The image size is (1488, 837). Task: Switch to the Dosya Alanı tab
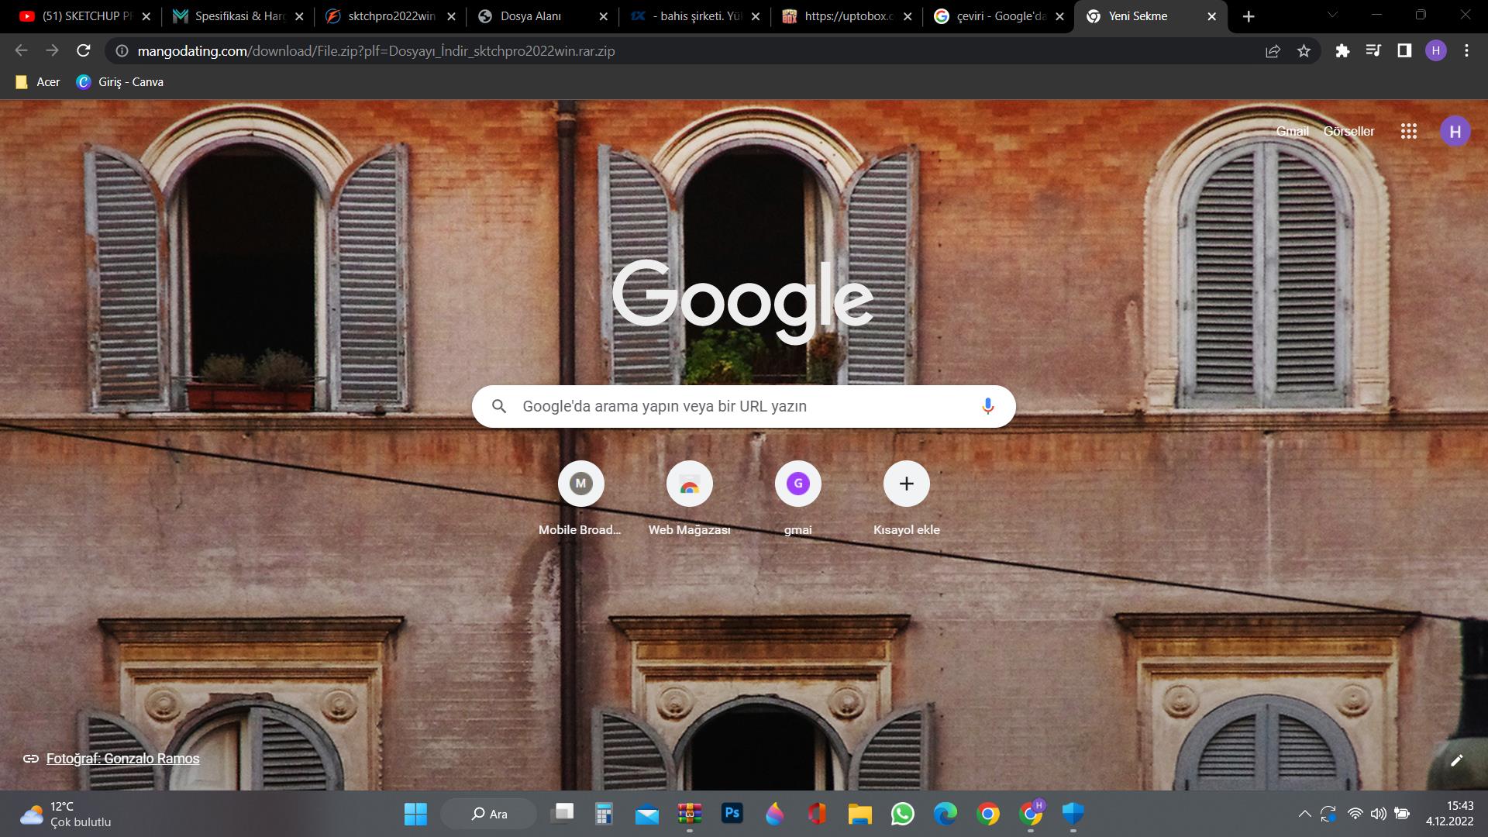[531, 16]
